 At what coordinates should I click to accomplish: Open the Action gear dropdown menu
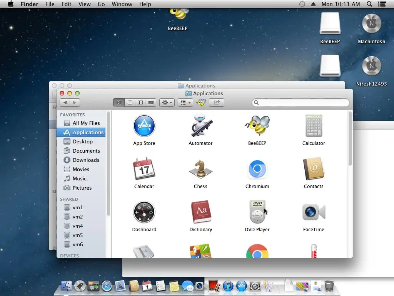pos(167,103)
